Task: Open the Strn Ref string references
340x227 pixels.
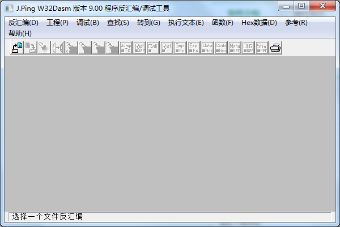Action: click(262, 47)
